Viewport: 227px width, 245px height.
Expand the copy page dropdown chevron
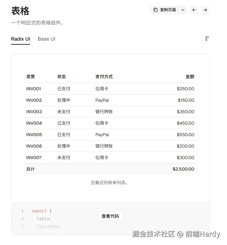(183, 10)
